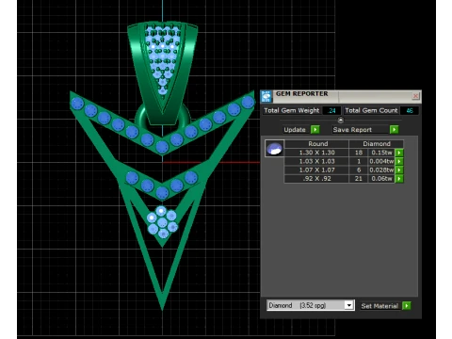Click the green Update arrow button
The width and height of the screenshot is (452, 339).
315,129
